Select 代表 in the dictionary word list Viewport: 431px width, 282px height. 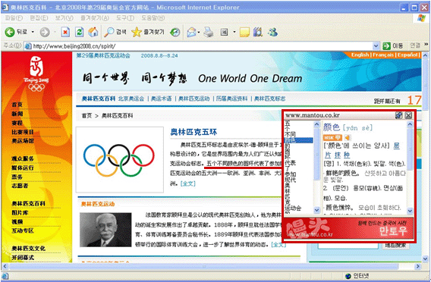click(x=290, y=163)
